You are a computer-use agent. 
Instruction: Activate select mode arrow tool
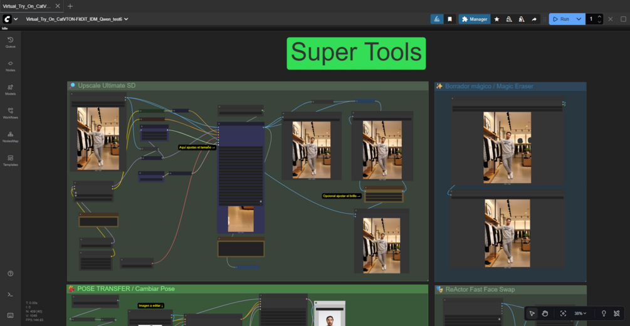click(x=532, y=313)
